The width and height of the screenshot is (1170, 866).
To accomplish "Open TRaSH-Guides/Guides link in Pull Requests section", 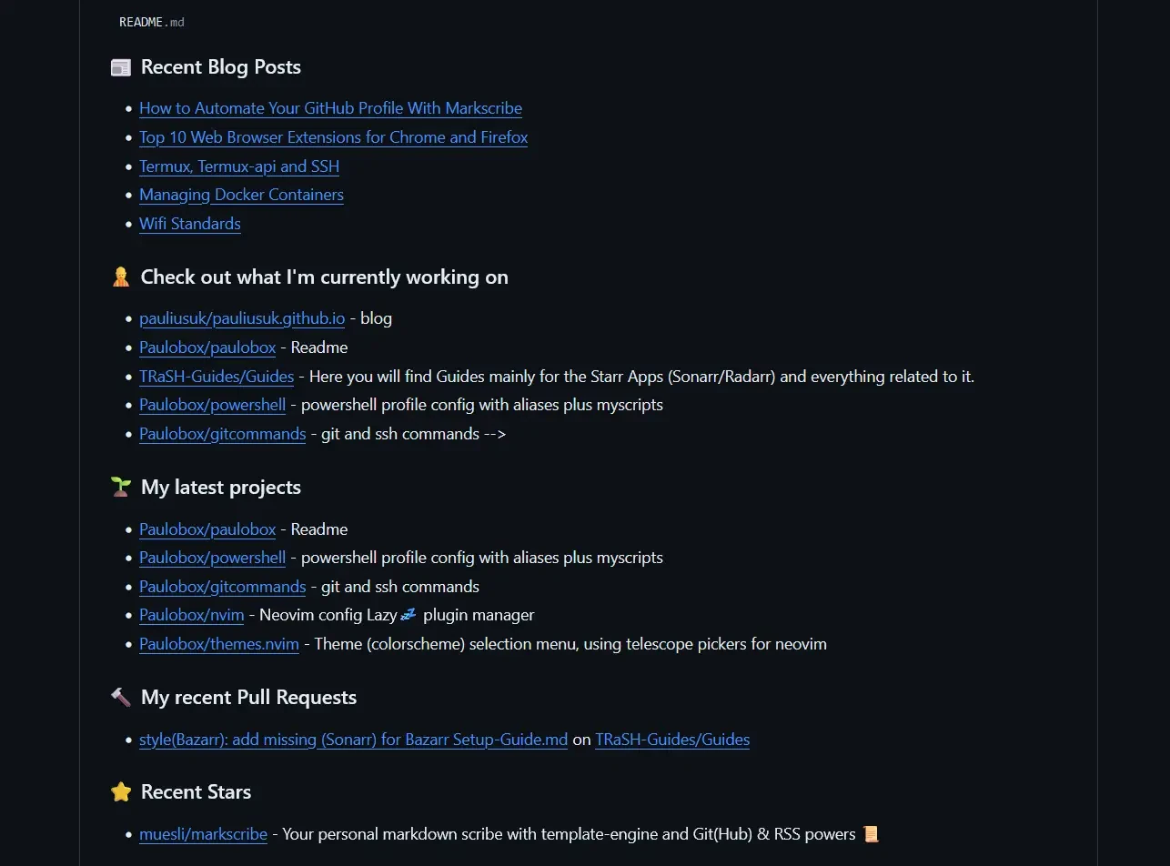I will 672,740.
